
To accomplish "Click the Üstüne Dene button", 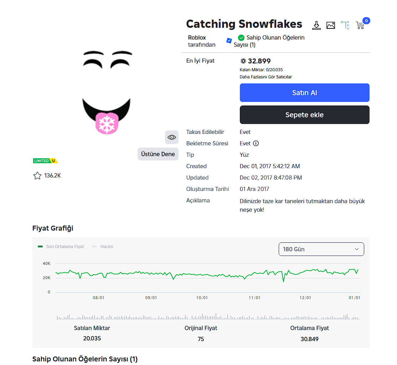I will click(x=158, y=154).
